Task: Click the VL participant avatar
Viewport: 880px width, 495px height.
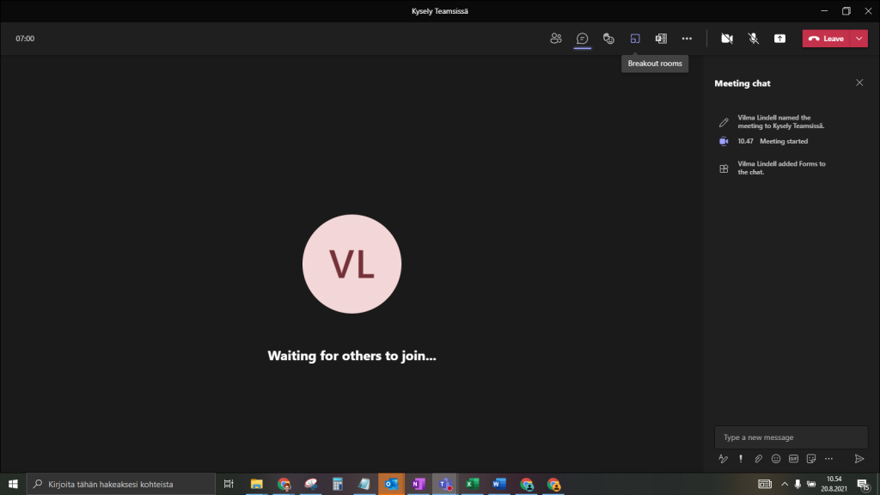Action: click(351, 264)
